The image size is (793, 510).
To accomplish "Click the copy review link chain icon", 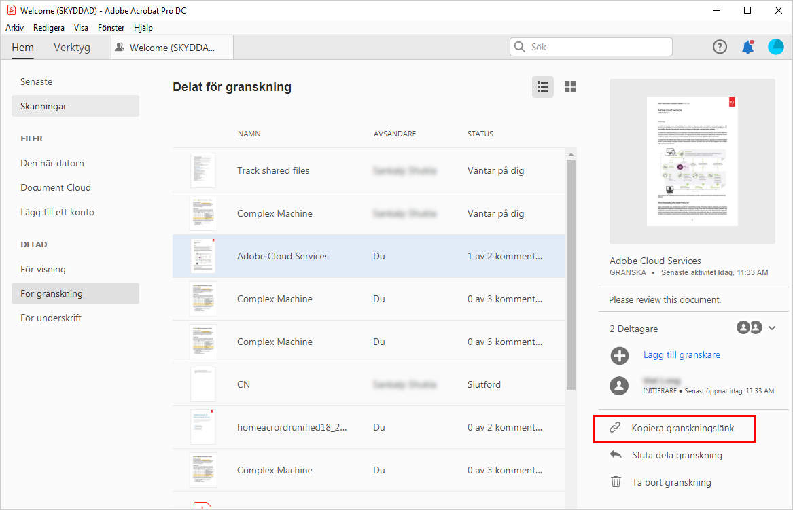I will [x=615, y=428].
